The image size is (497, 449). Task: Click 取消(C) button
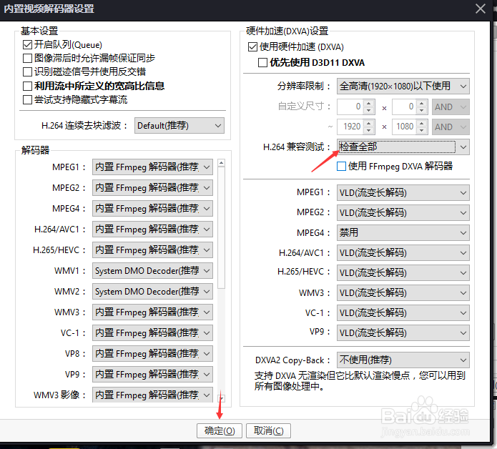(268, 431)
